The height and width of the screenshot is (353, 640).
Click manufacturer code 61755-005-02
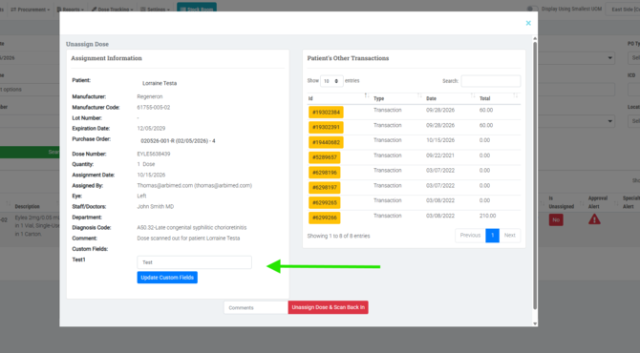coord(154,108)
